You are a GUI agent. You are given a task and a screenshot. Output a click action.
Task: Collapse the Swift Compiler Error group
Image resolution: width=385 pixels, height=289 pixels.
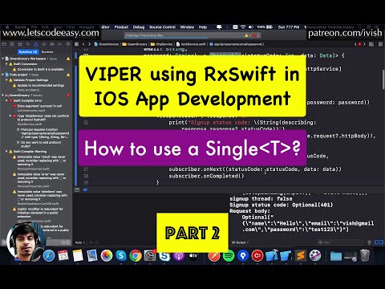[6, 100]
